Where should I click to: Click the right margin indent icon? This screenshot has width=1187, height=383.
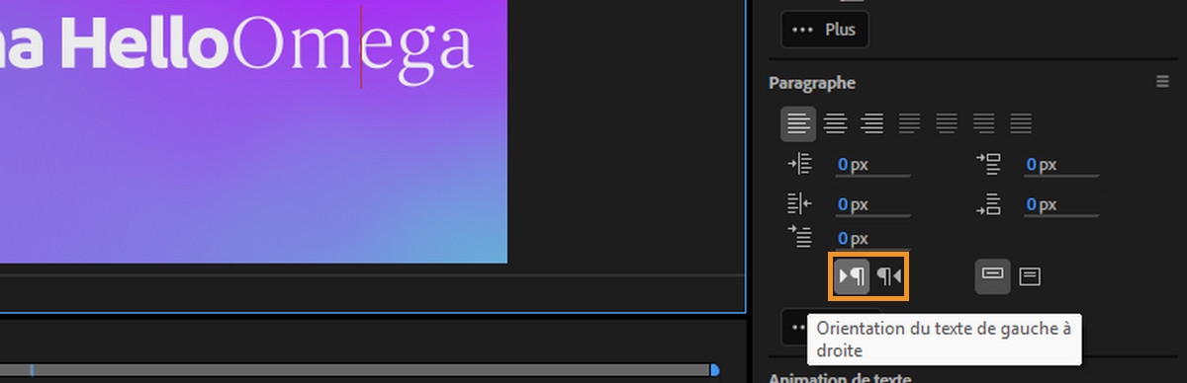tap(799, 204)
